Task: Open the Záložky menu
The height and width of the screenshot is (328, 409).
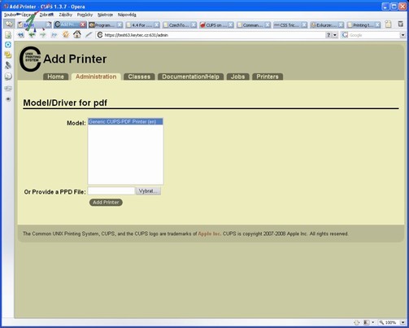Action: point(66,15)
